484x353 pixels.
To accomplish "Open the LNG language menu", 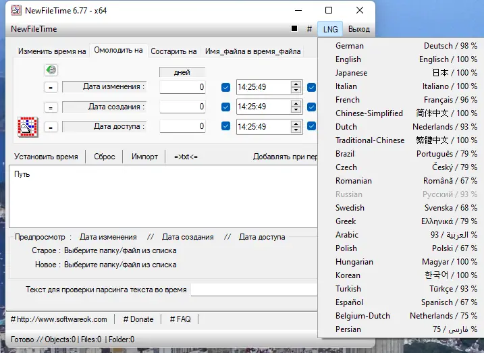I will point(330,29).
